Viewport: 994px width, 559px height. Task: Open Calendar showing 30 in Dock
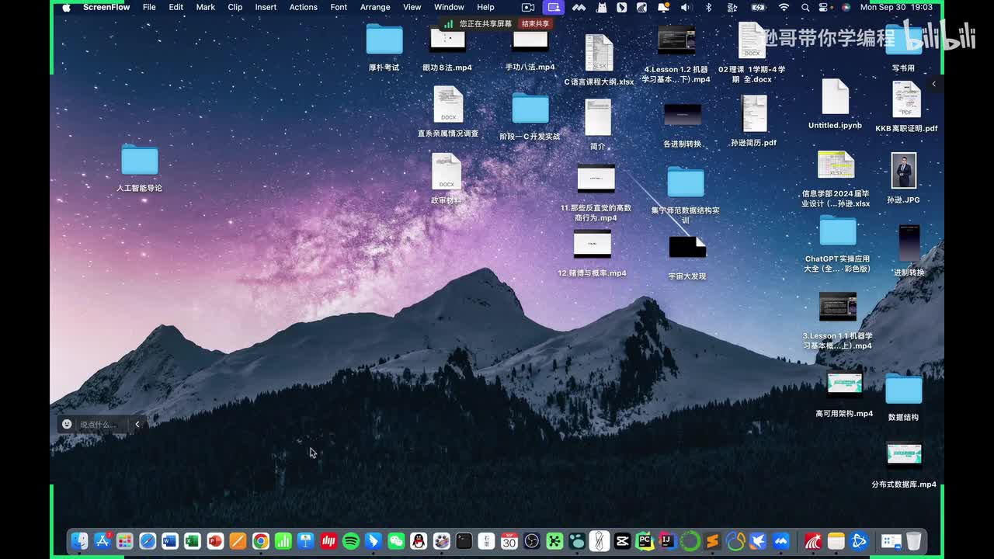[509, 541]
